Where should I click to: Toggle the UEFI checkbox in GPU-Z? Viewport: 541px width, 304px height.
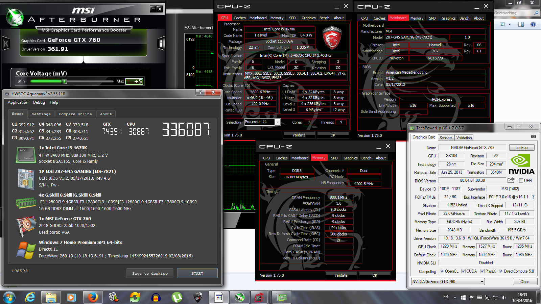[521, 181]
